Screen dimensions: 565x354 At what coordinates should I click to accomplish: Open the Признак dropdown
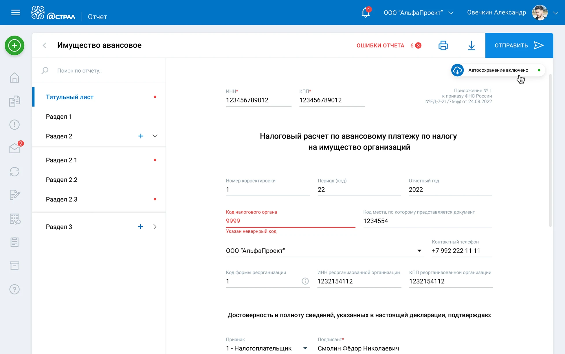point(267,348)
